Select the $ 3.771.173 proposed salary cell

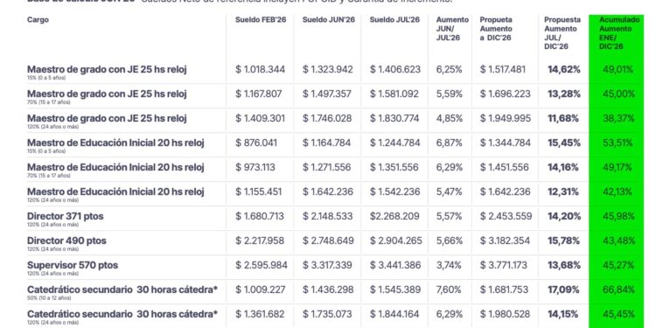pos(506,265)
